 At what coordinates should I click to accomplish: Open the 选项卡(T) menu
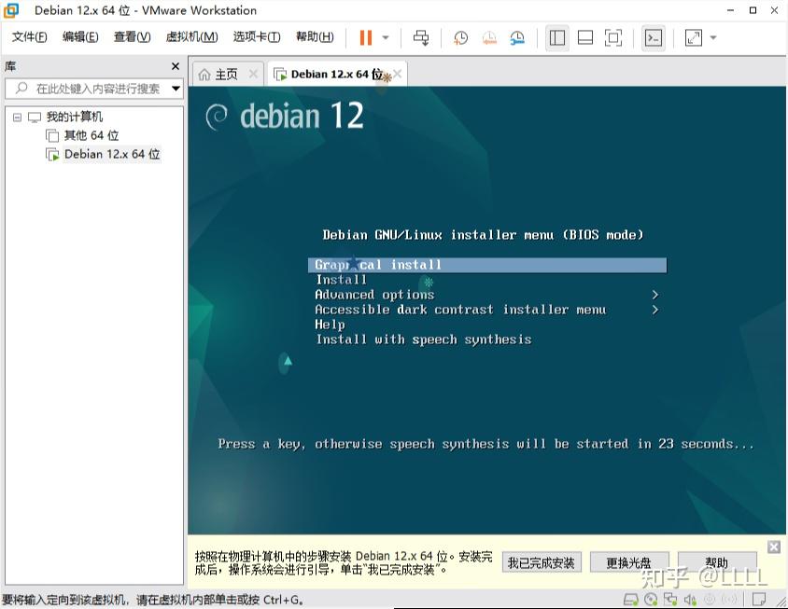pos(257,36)
